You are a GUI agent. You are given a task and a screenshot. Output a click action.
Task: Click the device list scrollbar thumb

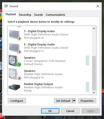pyautogui.click(x=94, y=73)
